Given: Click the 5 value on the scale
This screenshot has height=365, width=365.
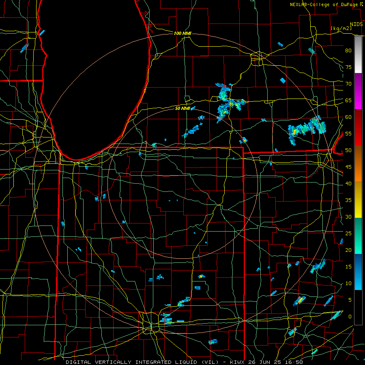Looking at the screenshot, I should [350, 300].
